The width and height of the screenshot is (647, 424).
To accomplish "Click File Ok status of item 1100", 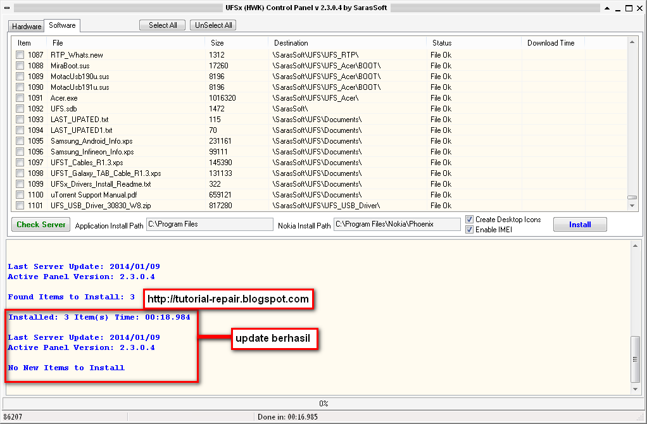I will [x=441, y=195].
